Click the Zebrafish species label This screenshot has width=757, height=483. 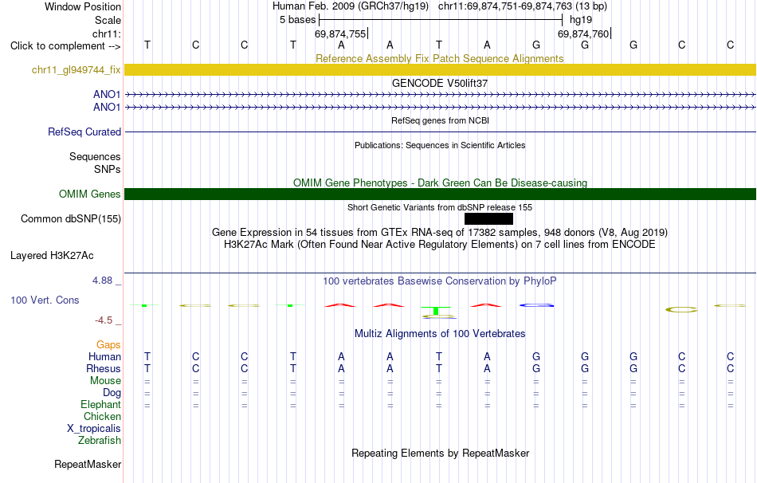(100, 441)
